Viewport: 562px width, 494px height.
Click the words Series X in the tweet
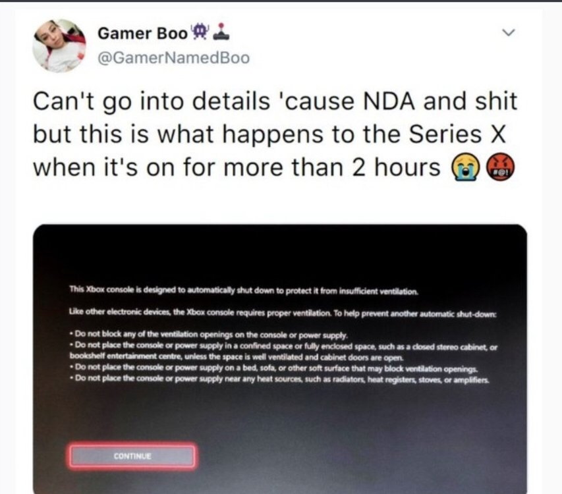457,134
